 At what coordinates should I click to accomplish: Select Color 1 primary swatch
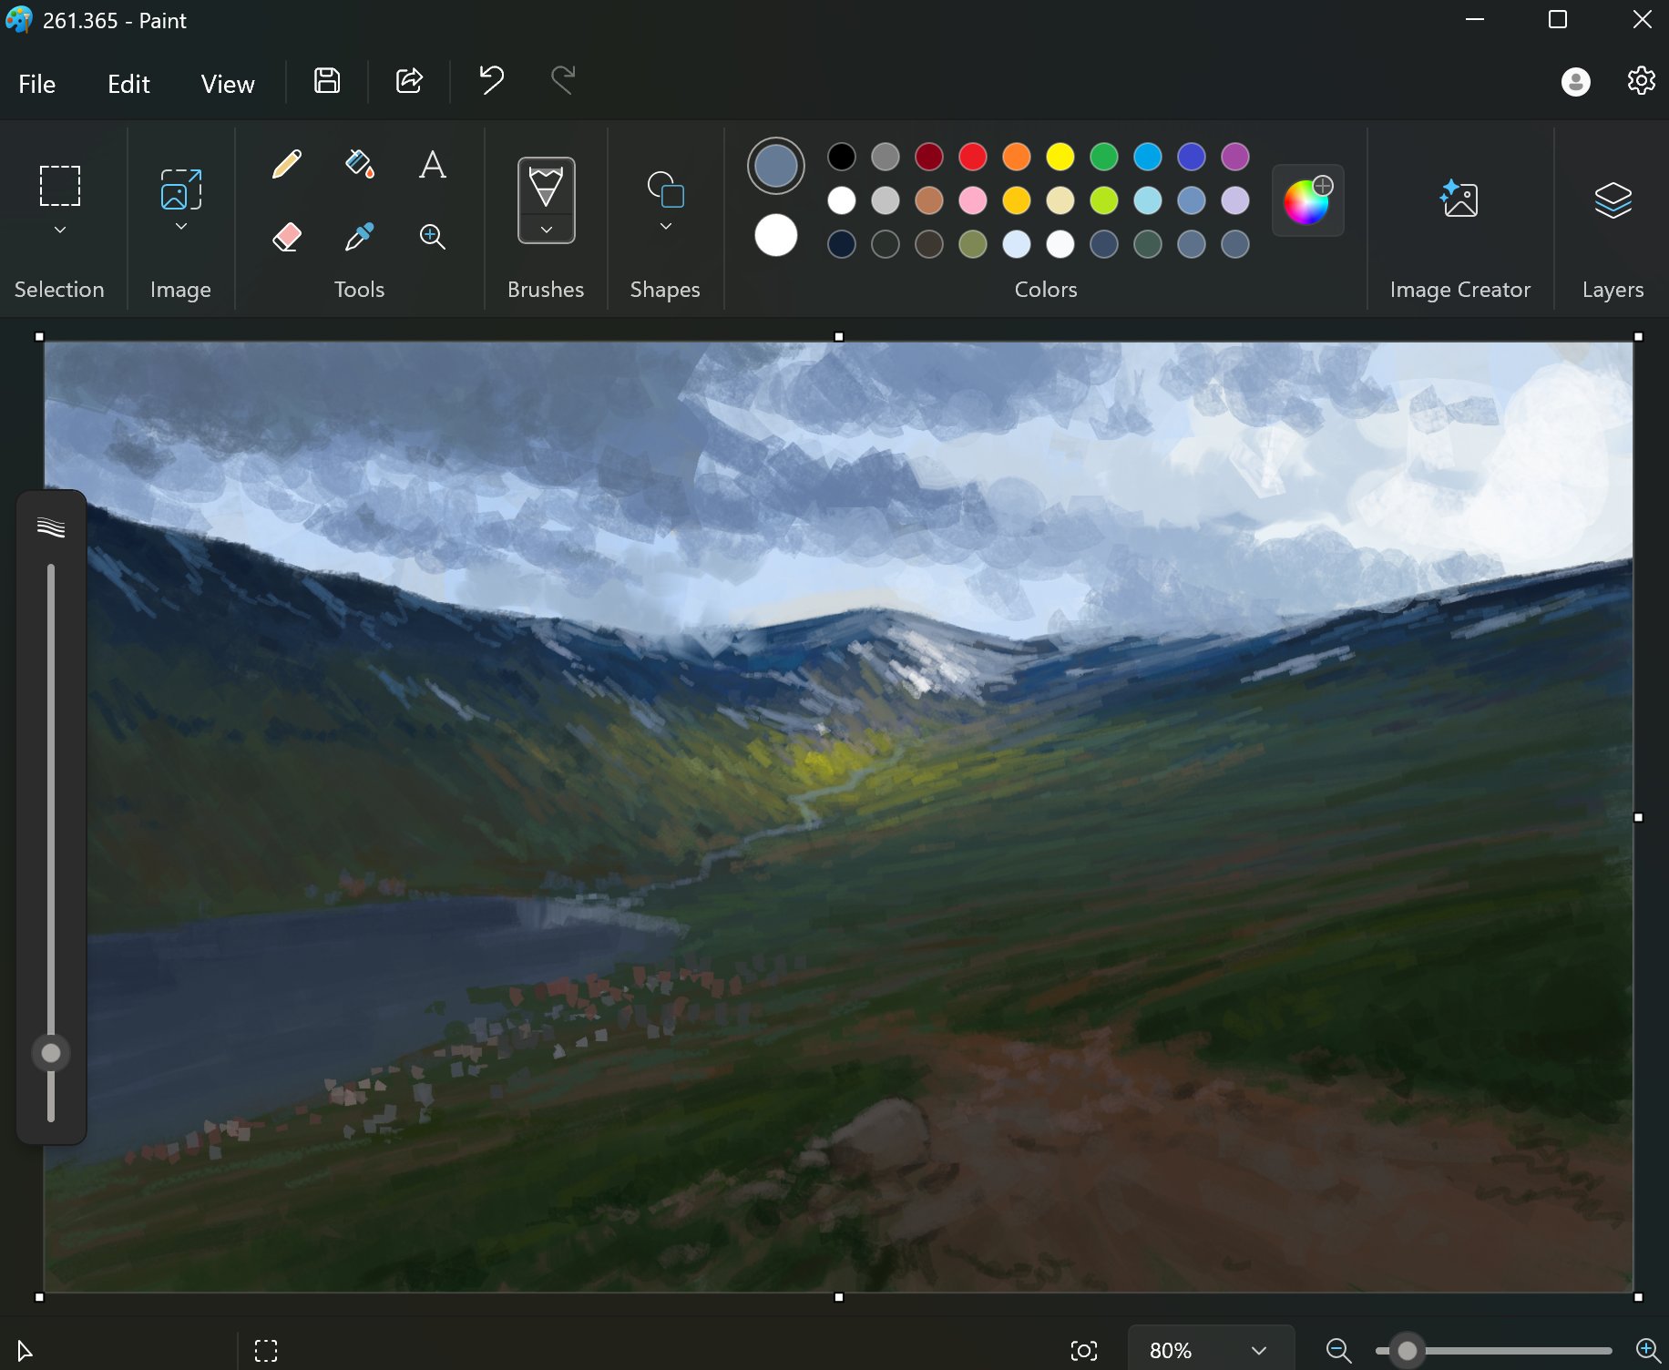tap(775, 166)
